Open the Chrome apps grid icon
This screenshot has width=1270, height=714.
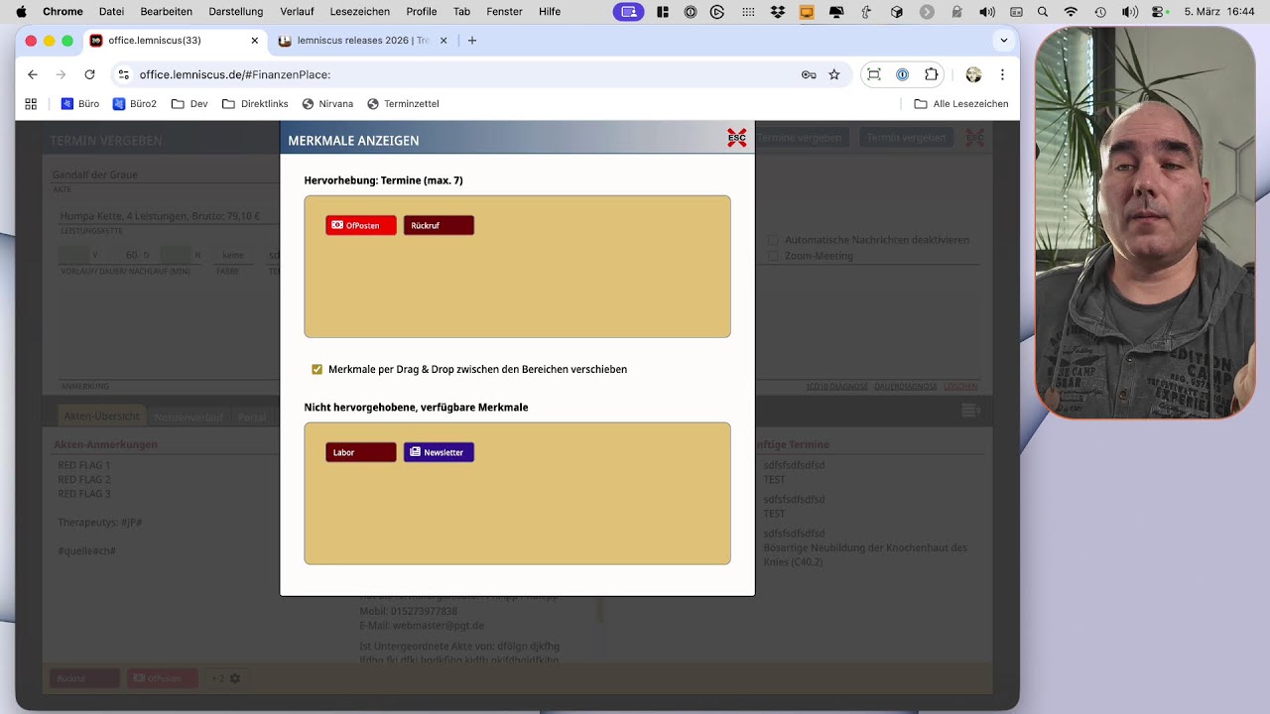pyautogui.click(x=31, y=103)
